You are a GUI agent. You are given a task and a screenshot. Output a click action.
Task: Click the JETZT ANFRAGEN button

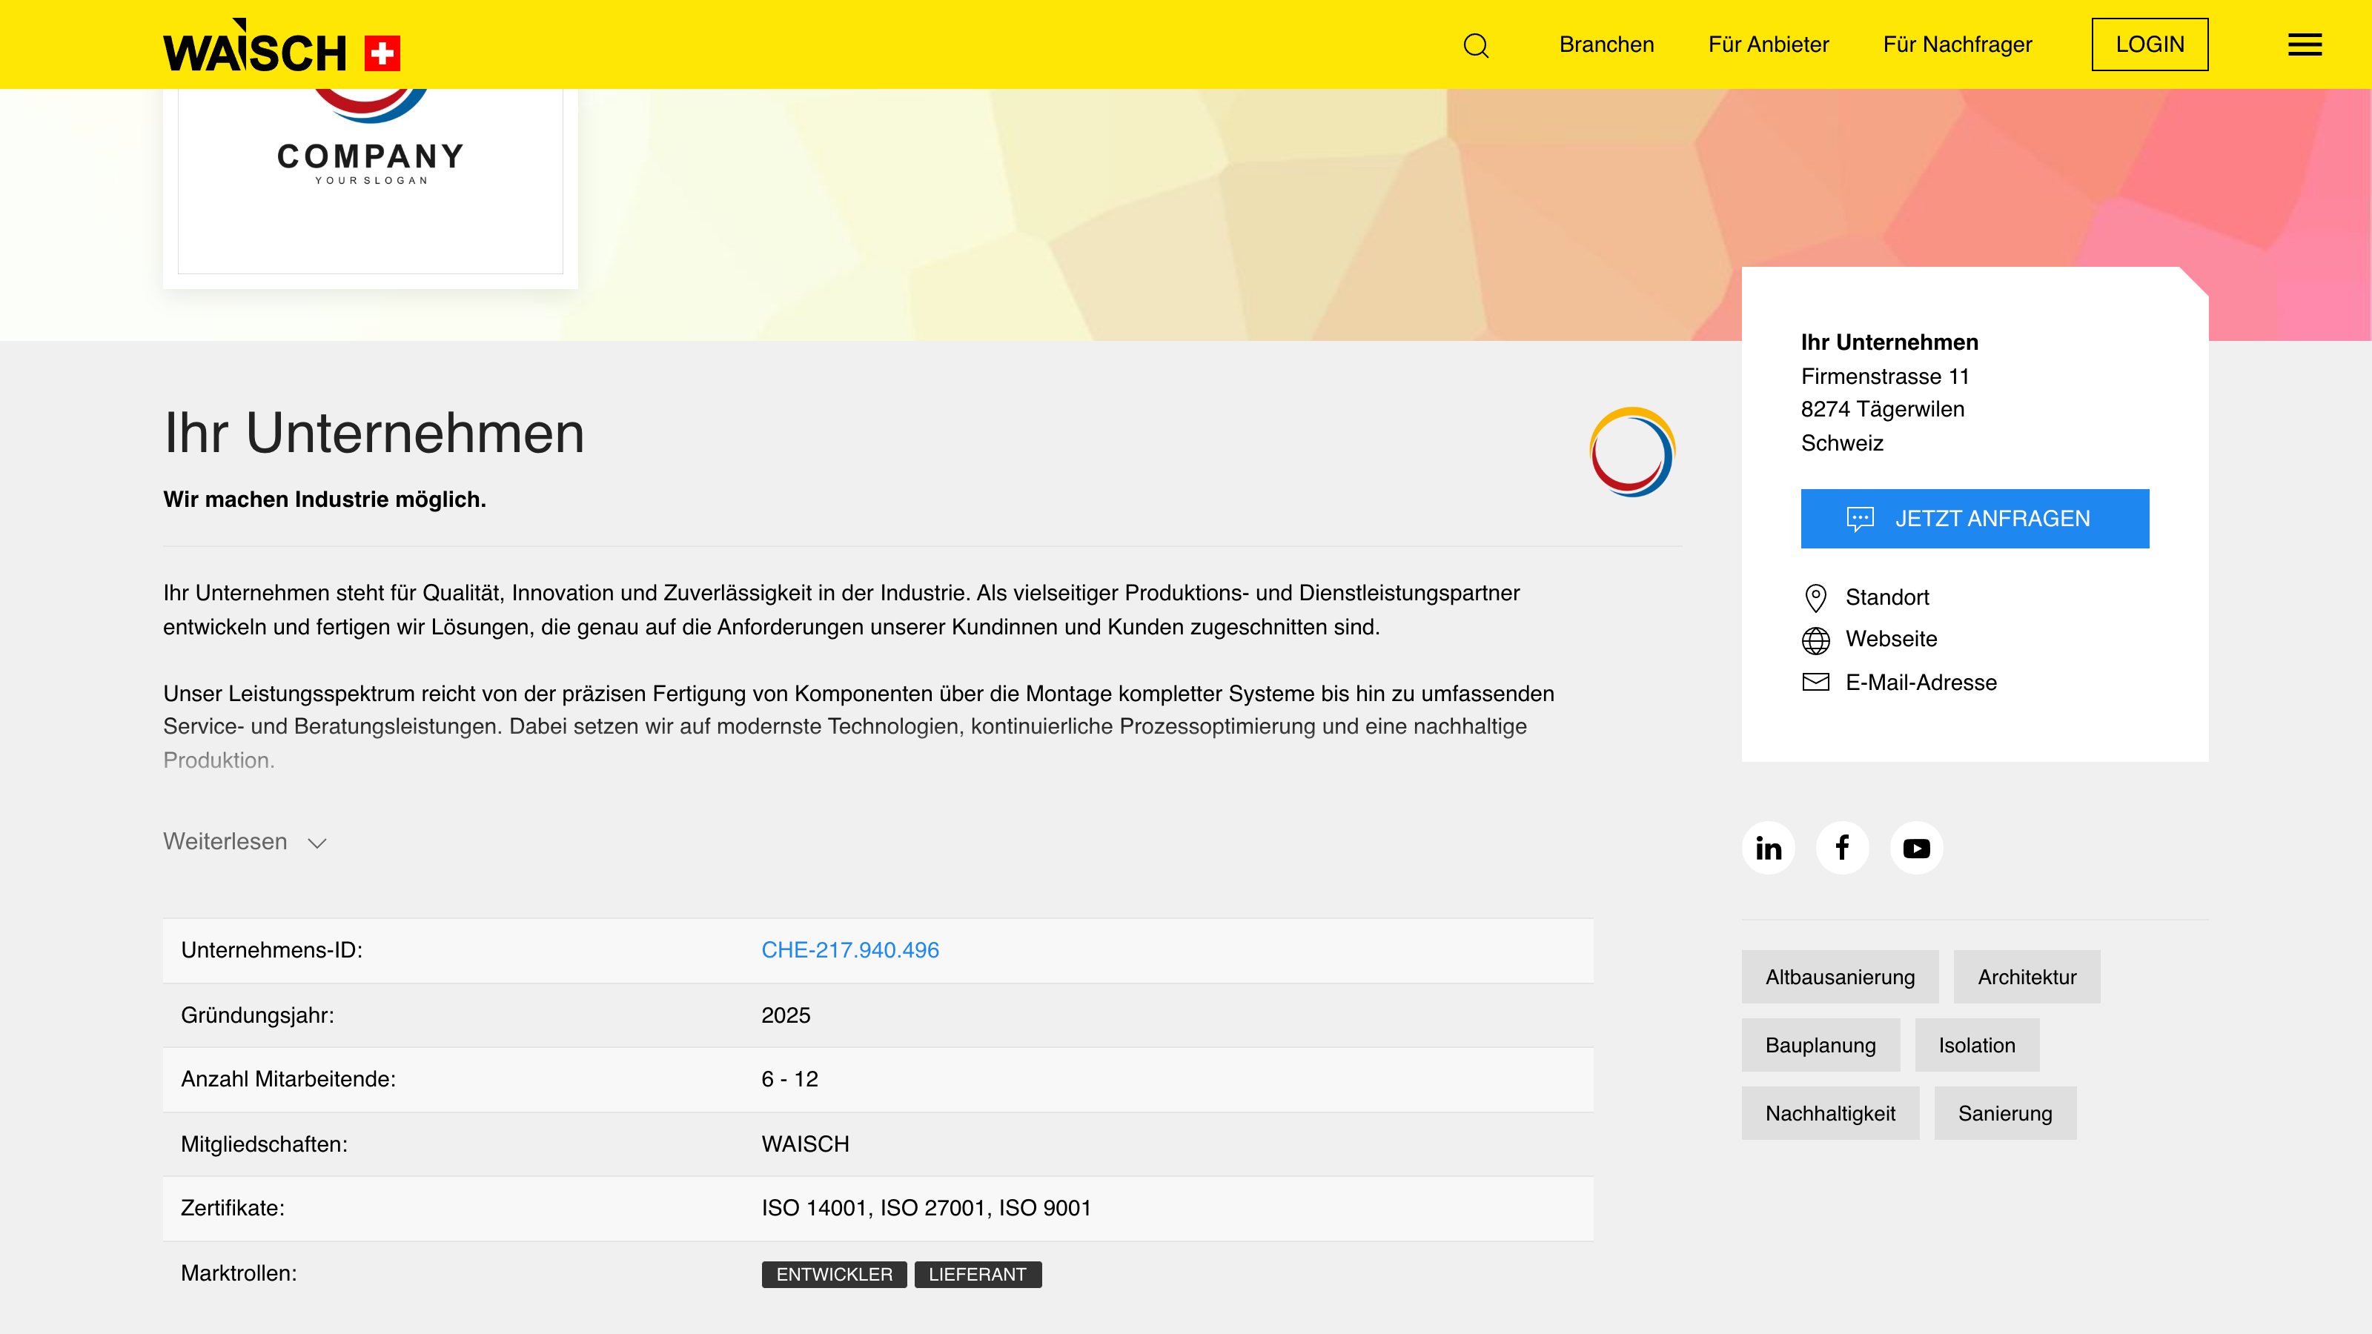point(1974,518)
